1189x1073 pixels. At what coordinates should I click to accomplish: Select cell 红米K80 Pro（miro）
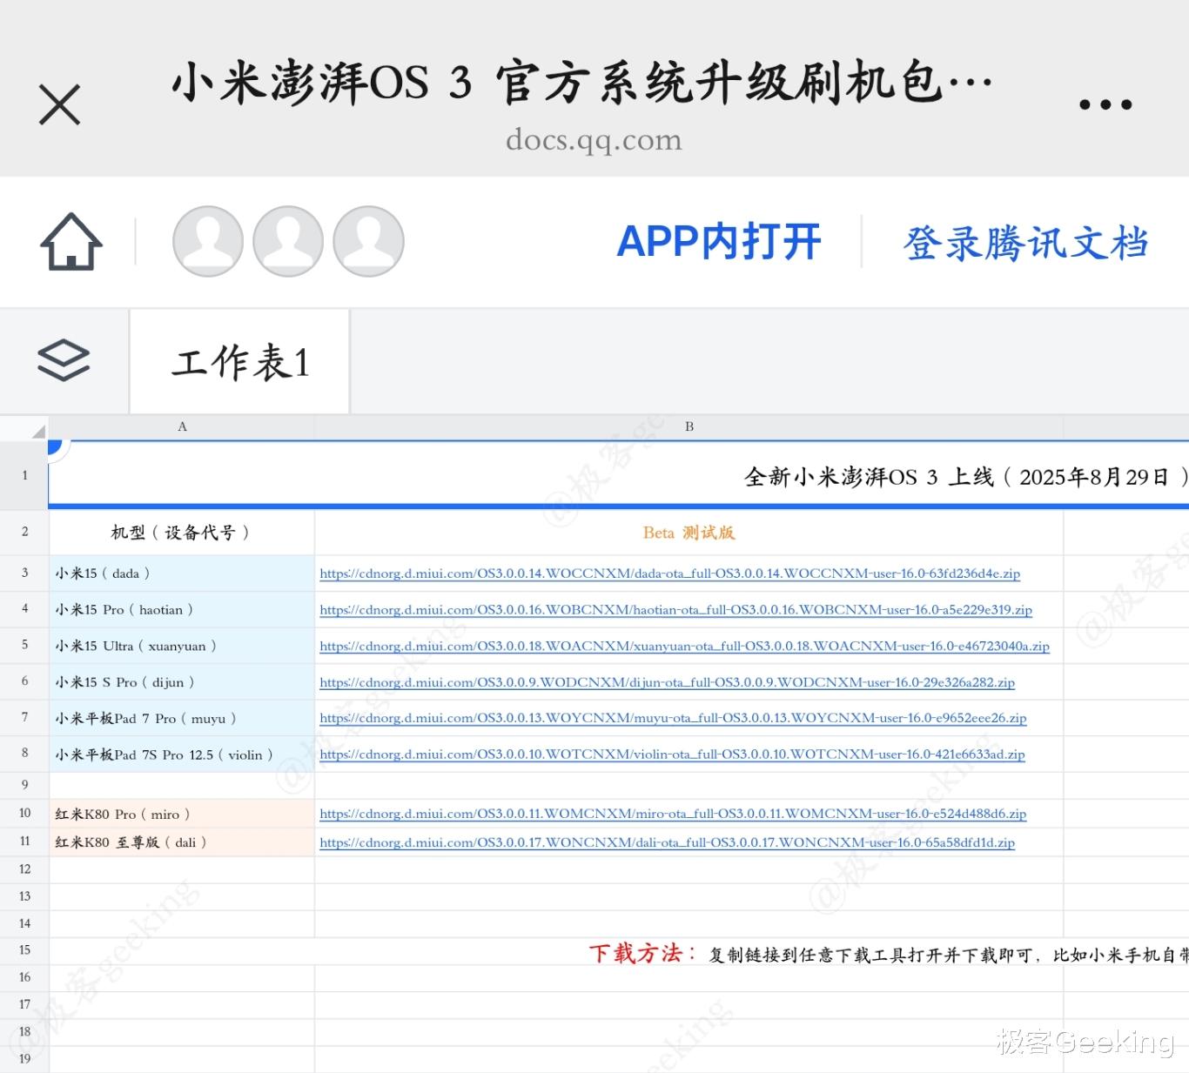tap(182, 814)
